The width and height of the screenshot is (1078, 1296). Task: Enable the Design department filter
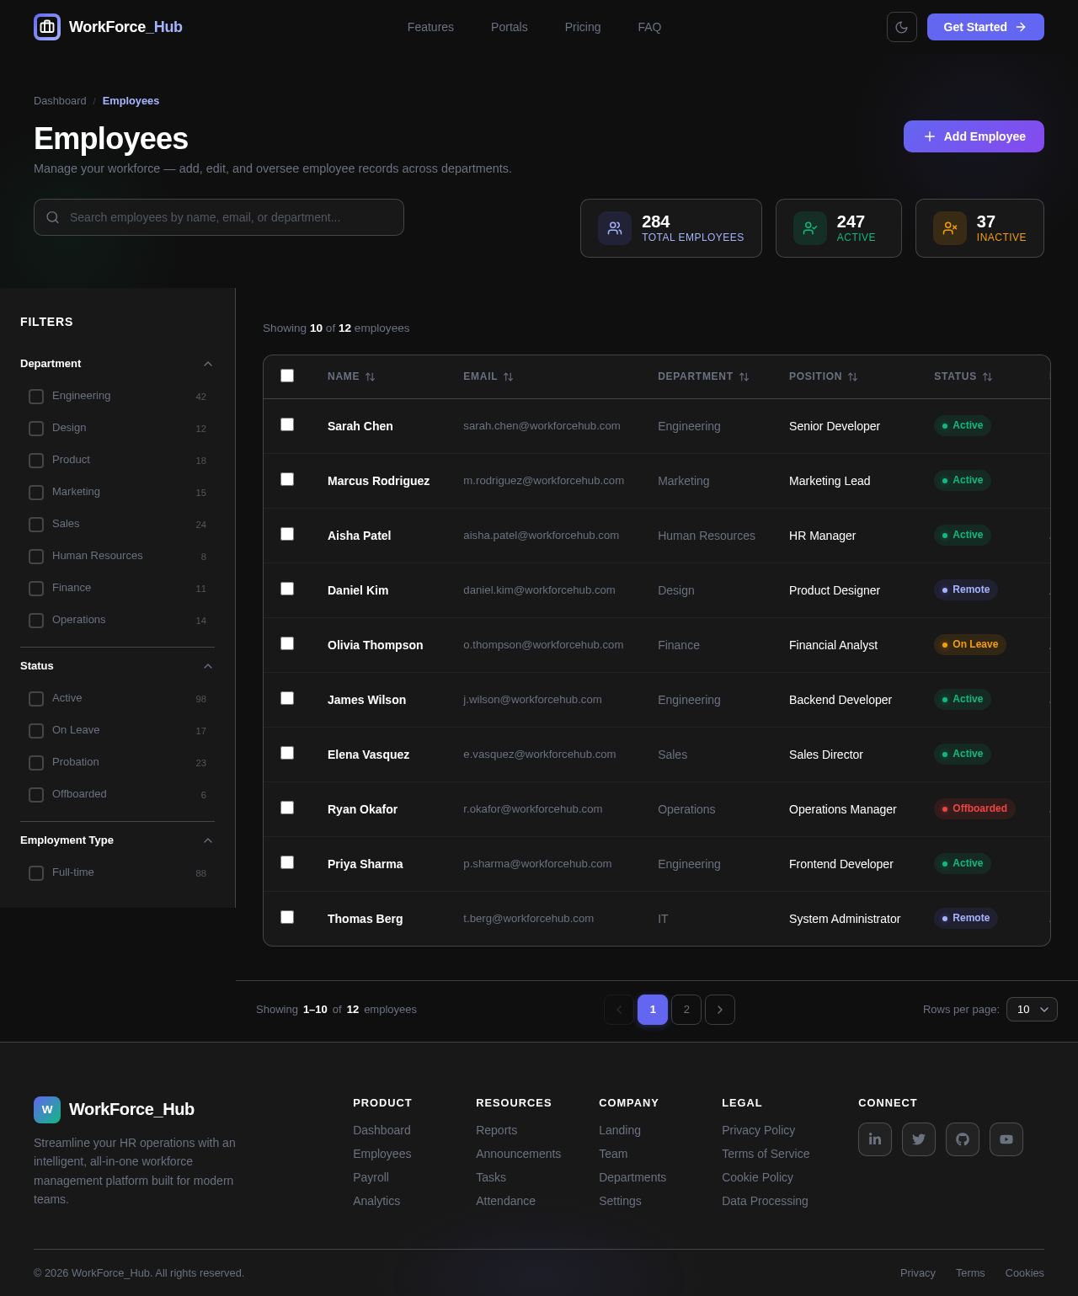(36, 429)
